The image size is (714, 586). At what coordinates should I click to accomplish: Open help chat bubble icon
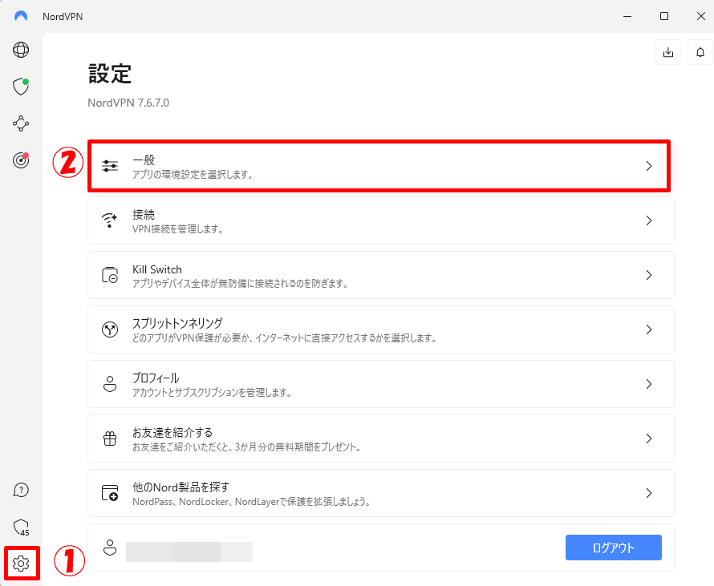pyautogui.click(x=21, y=490)
